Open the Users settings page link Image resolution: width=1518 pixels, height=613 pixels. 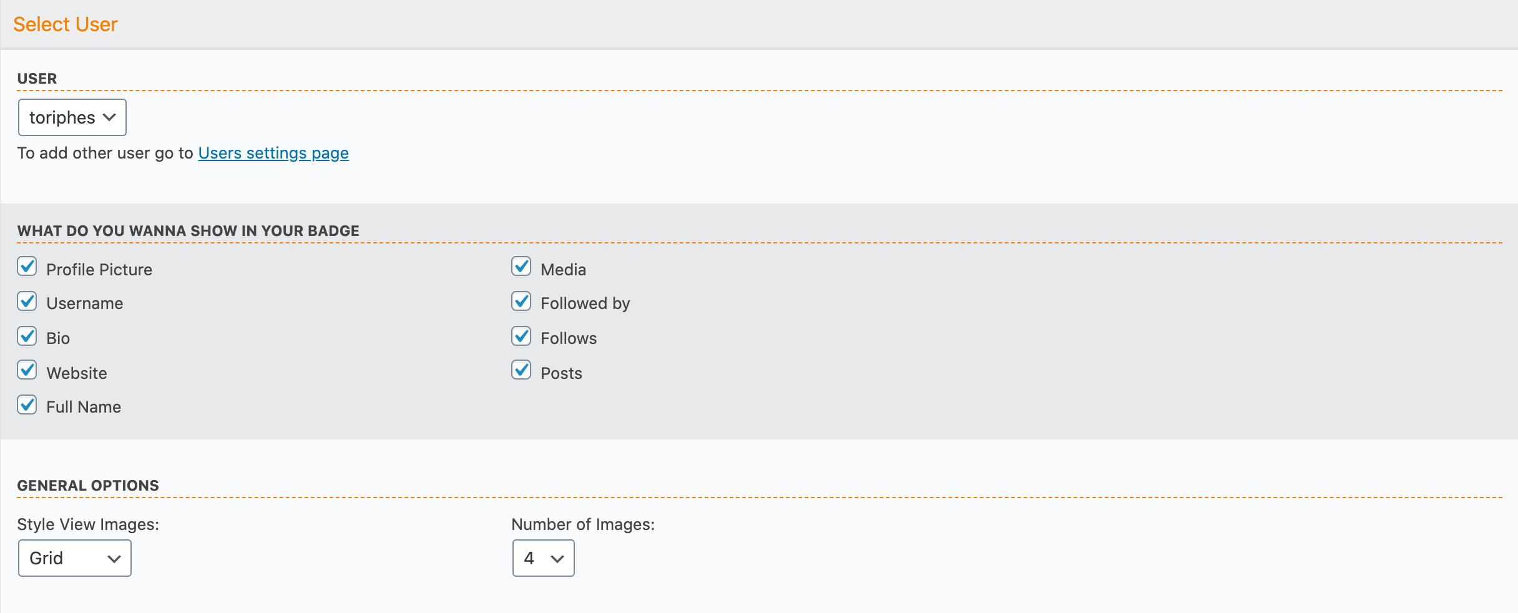[273, 153]
